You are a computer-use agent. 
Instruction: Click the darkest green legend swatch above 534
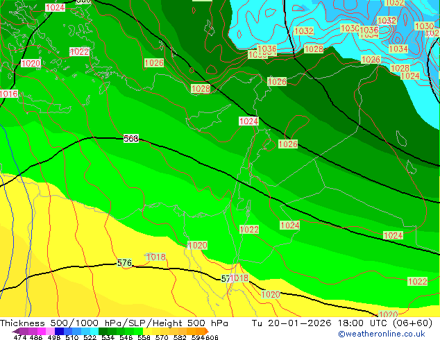(103, 331)
